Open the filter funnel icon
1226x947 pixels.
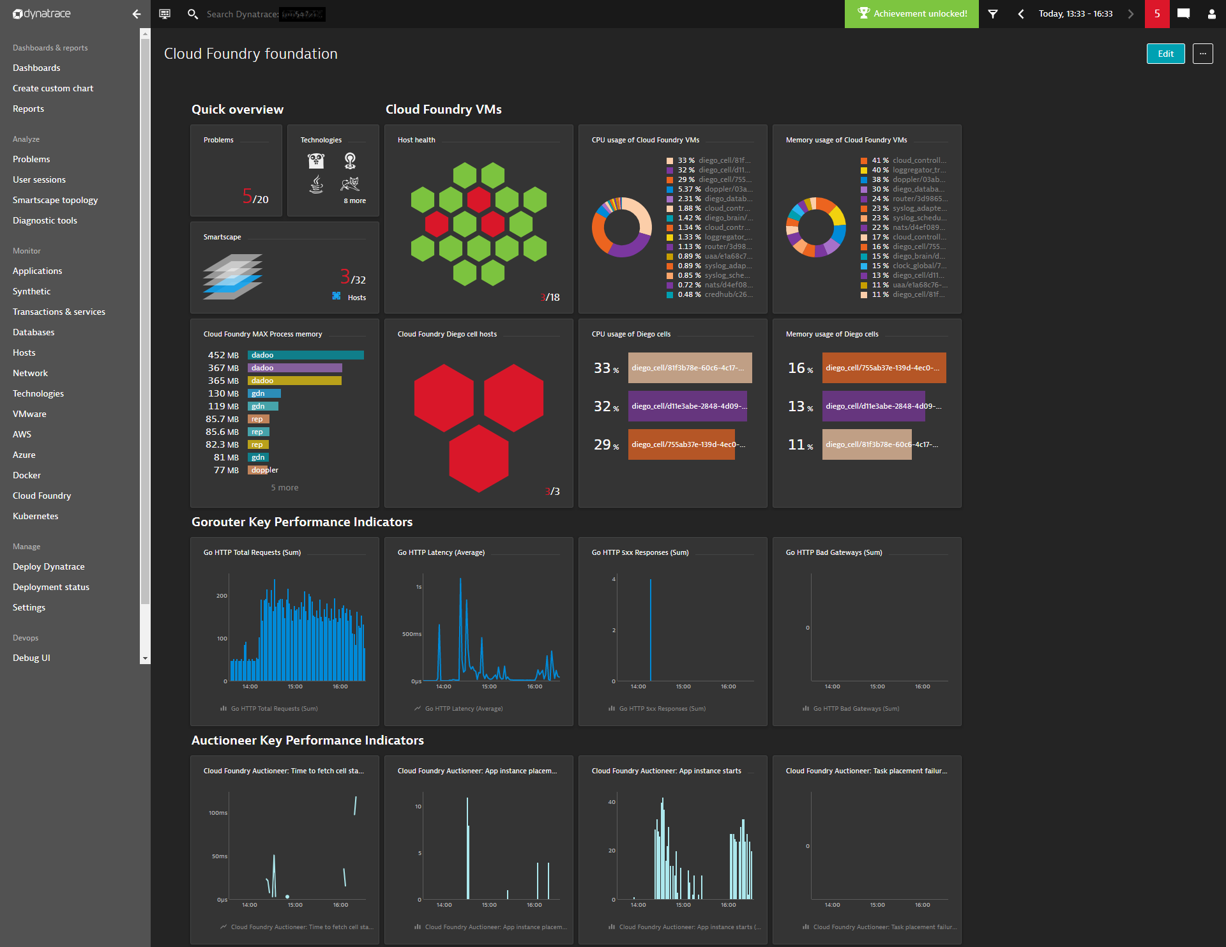pos(993,13)
